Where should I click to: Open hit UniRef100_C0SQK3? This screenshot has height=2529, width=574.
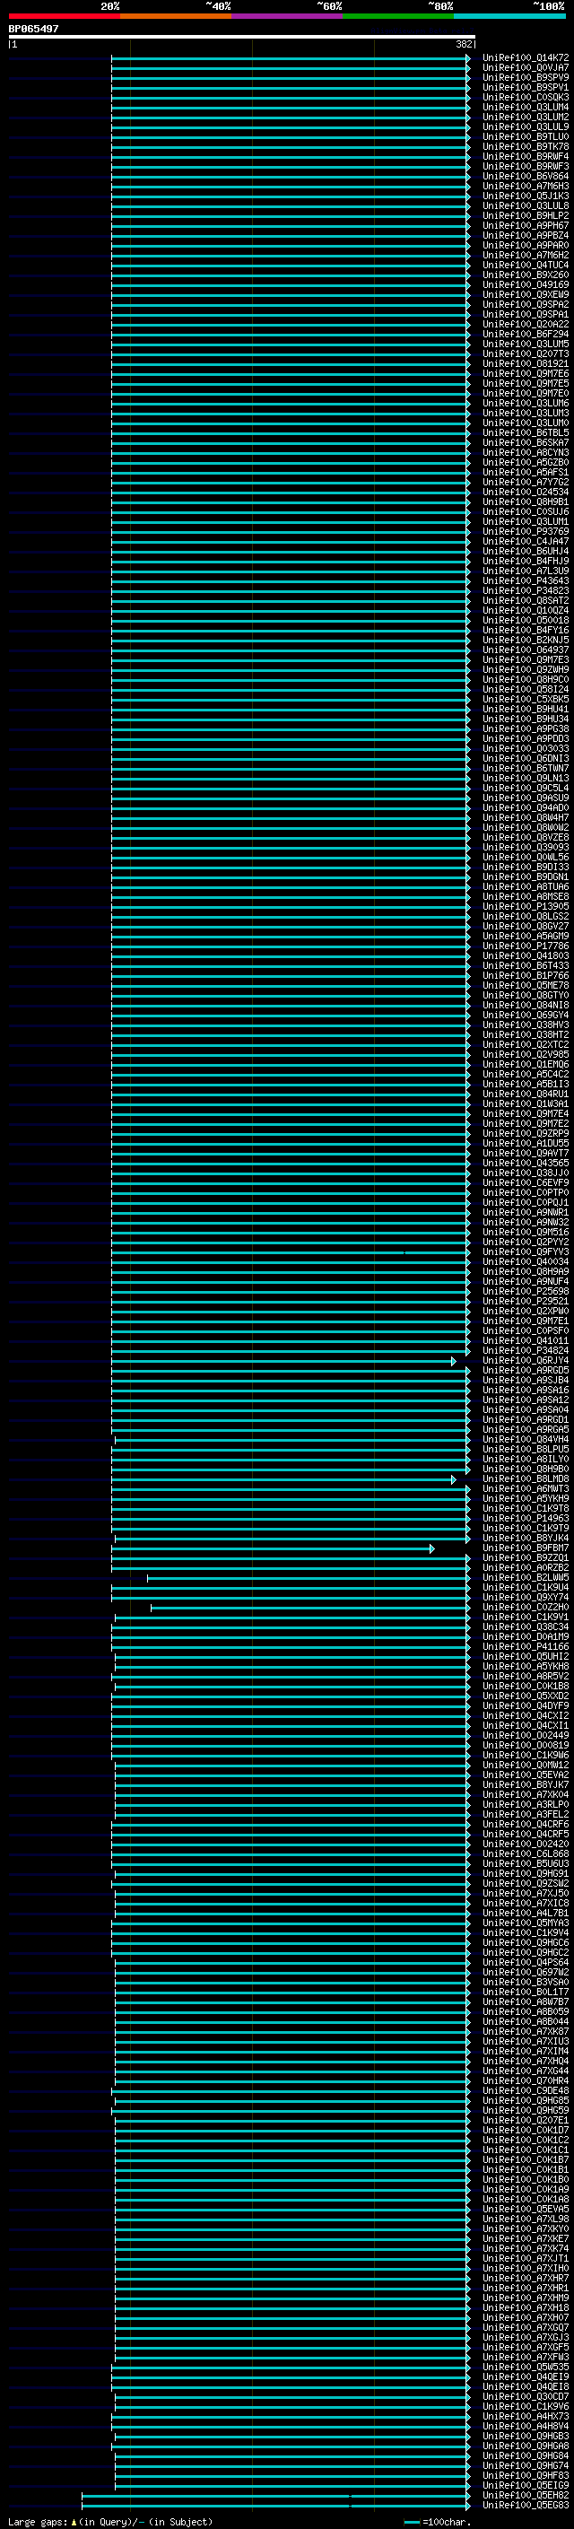(x=526, y=97)
